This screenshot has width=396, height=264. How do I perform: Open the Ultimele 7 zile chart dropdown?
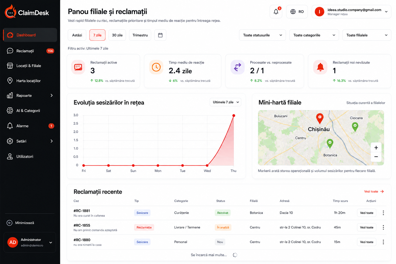coord(226,102)
